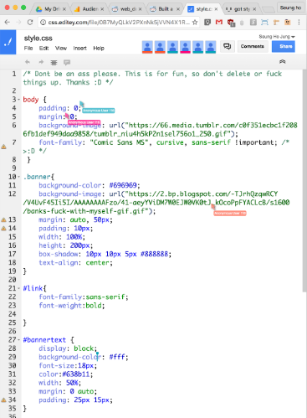Open a new browser tab
Image resolution: width=307 pixels, height=418 pixels.
point(269,10)
